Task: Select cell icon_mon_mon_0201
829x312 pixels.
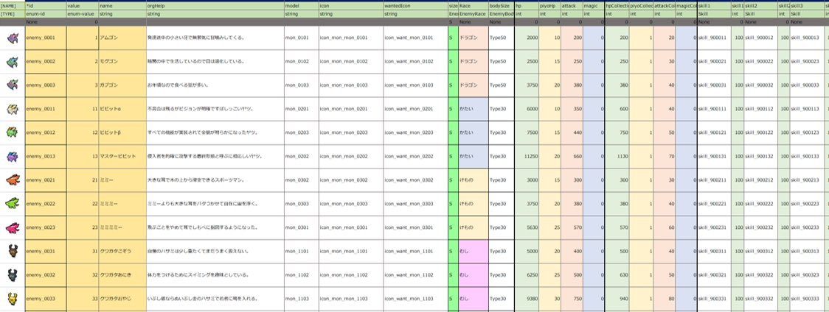Action: [x=350, y=109]
